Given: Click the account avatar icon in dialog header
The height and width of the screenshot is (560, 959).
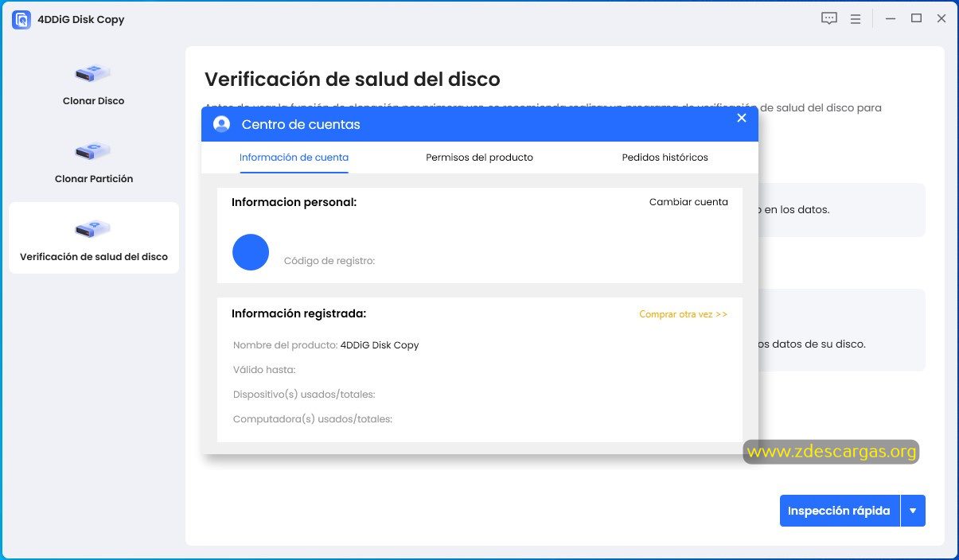Looking at the screenshot, I should pyautogui.click(x=222, y=124).
